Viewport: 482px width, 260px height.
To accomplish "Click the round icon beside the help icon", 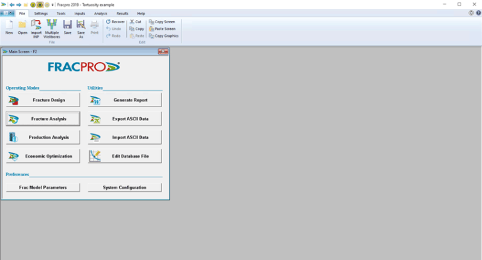I will coord(471,13).
